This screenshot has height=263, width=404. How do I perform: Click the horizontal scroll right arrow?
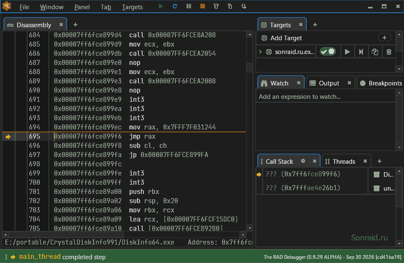point(243,235)
